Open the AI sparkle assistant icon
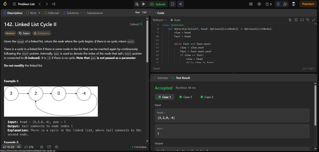319x152 pixels. point(181,4)
